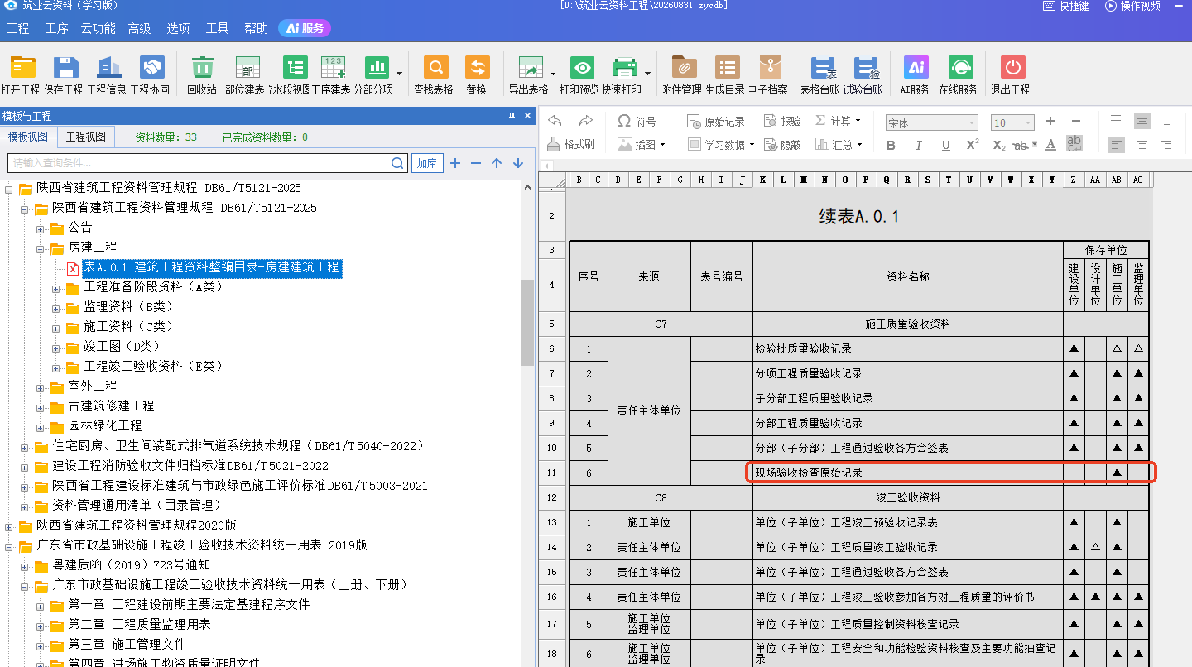Open 打印预览 print preview

[x=579, y=75]
